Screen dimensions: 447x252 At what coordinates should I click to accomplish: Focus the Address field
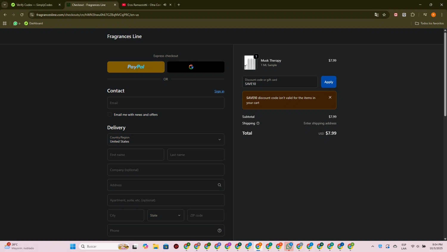pos(166,185)
